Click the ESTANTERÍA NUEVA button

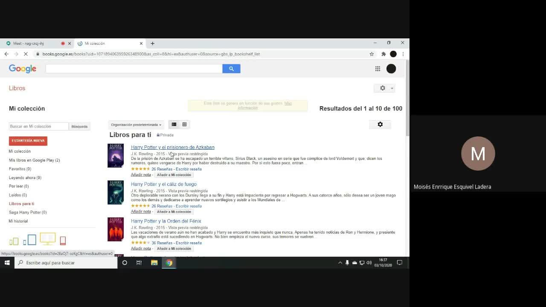(x=28, y=141)
